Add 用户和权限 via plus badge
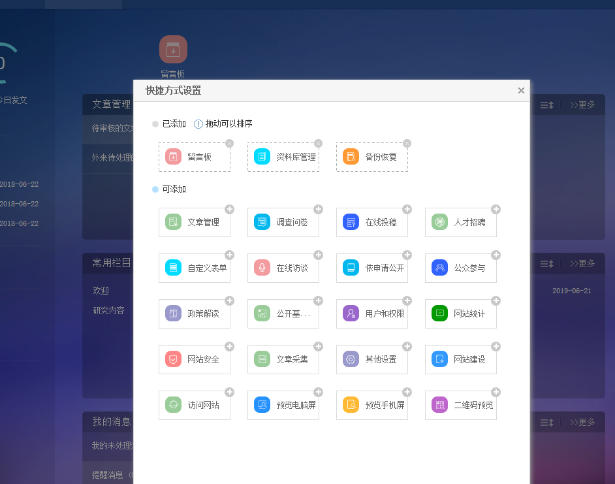Viewport: 615px width, 484px height. (x=407, y=300)
